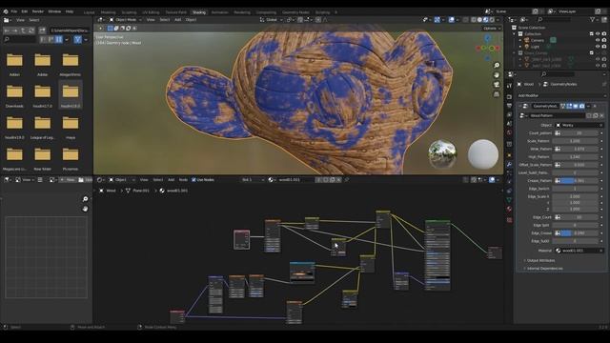Click the create new folder icon
This screenshot has width=610, height=343.
(x=42, y=30)
